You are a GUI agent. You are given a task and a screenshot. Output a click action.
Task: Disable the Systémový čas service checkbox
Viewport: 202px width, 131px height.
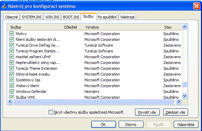[x=12, y=80]
